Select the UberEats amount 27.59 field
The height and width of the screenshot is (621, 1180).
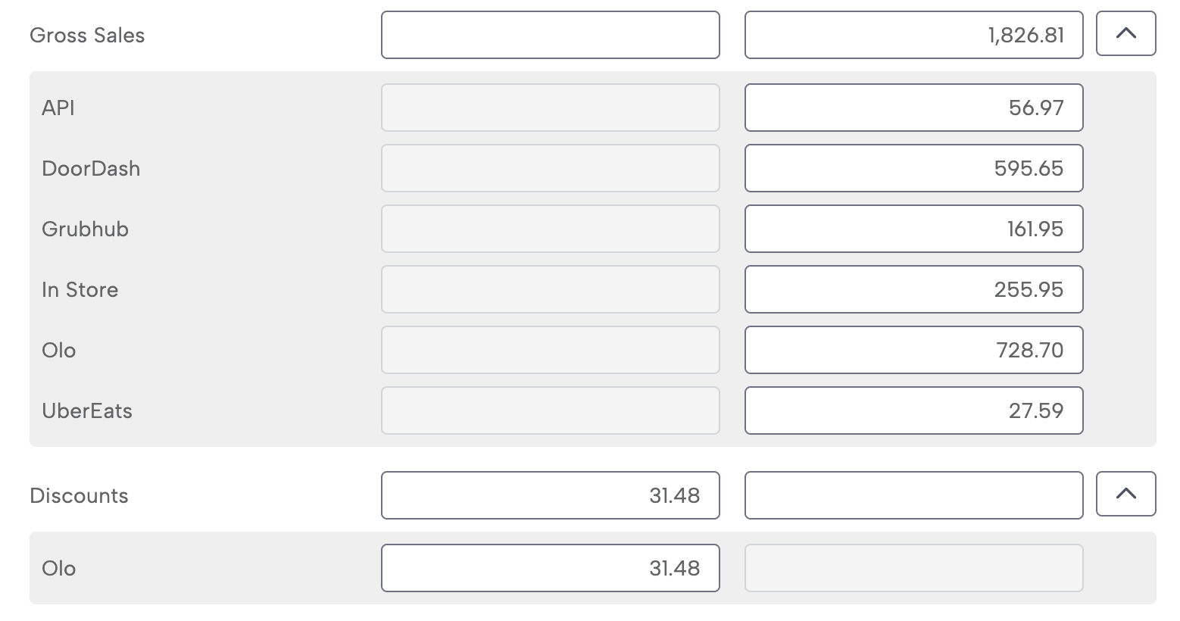tap(913, 410)
